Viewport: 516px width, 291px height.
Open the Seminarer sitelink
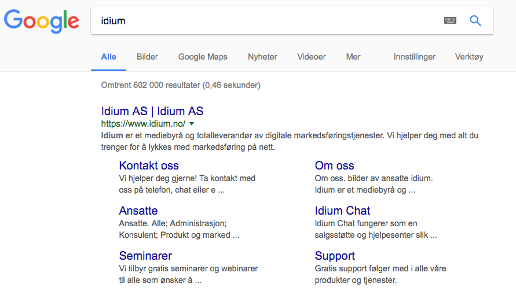click(145, 256)
